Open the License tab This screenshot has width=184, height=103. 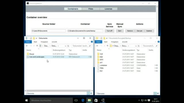[108, 9]
